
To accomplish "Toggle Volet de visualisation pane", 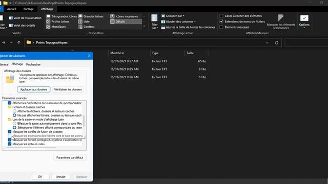I will [x=25, y=18].
